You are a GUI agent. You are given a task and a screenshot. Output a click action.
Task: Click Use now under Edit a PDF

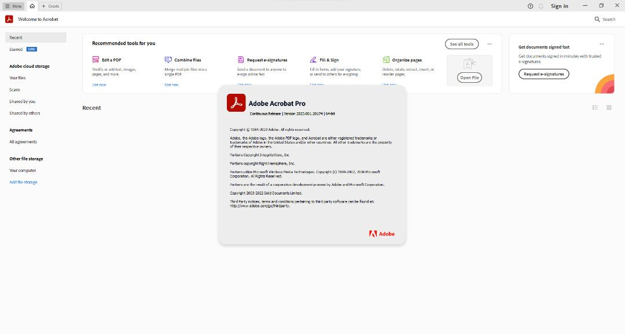click(x=99, y=85)
